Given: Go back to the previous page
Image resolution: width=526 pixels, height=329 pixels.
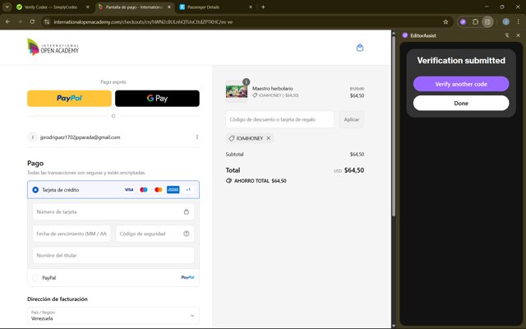Looking at the screenshot, I should (7, 22).
